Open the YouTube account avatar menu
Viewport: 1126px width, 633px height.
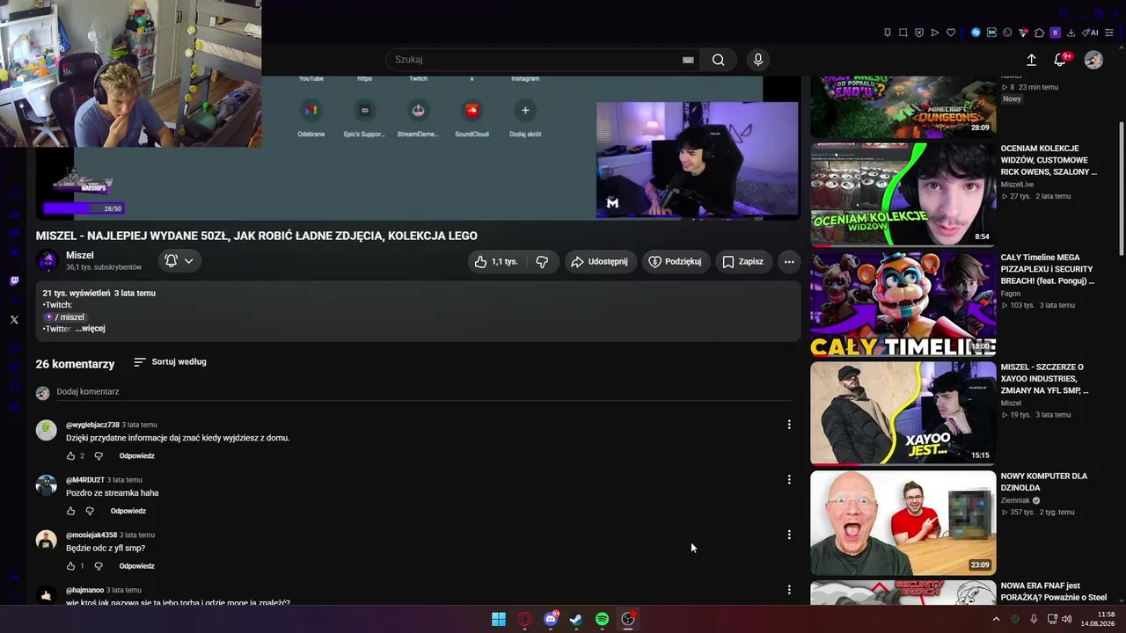click(x=1093, y=60)
